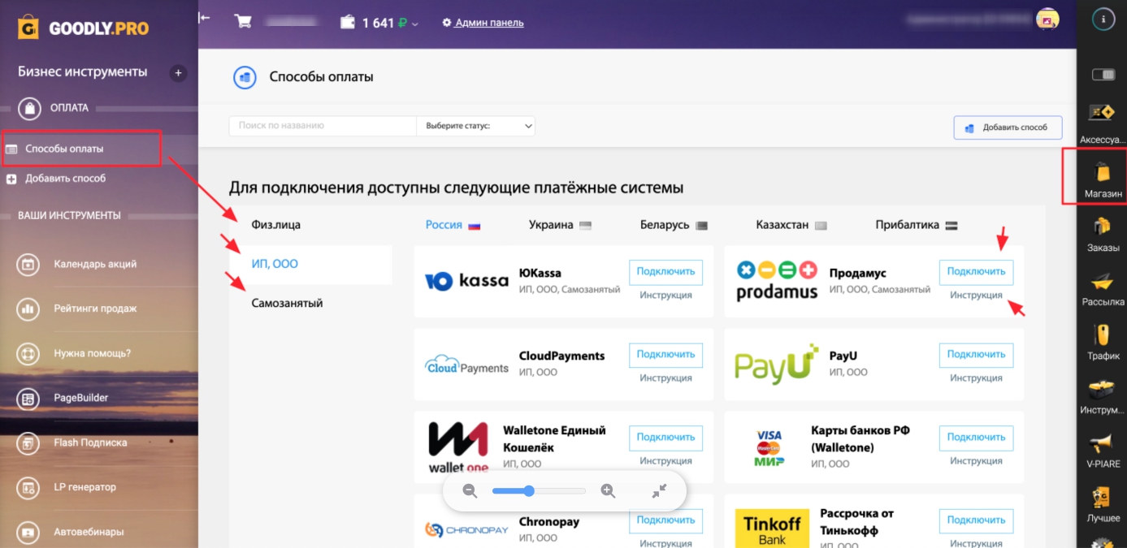Click the Tinkoff Bank logo
Image resolution: width=1127 pixels, height=548 pixels.
pyautogui.click(x=772, y=529)
